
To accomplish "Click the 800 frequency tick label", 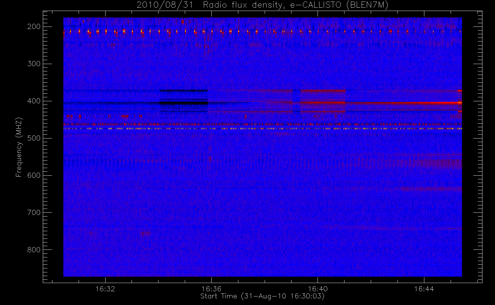I will click(x=34, y=250).
